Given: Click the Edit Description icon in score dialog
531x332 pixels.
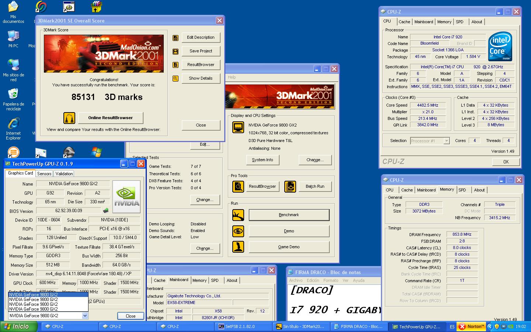Looking at the screenshot, I should click(176, 38).
